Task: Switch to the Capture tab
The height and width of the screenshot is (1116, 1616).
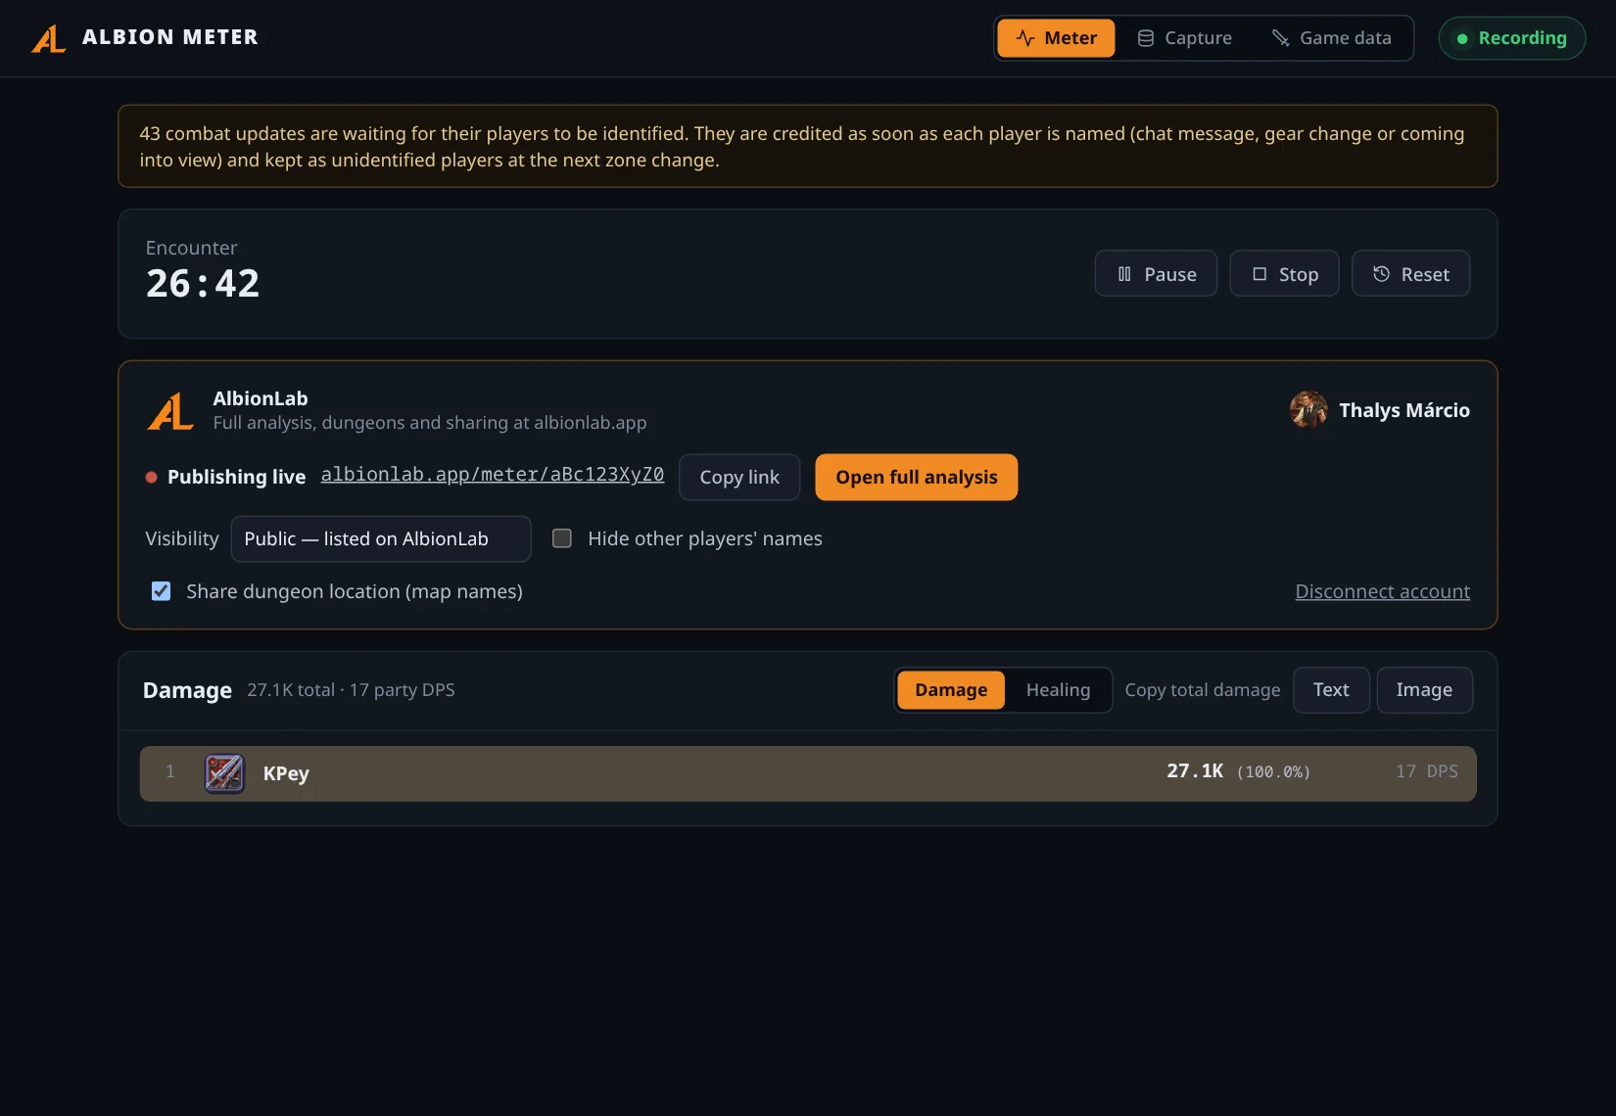Action: click(1184, 38)
